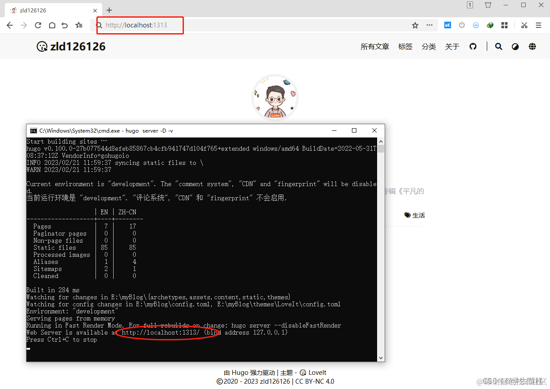This screenshot has height=389, width=550.
Task: Click the blue circle minus extension icon
Action: (x=476, y=25)
